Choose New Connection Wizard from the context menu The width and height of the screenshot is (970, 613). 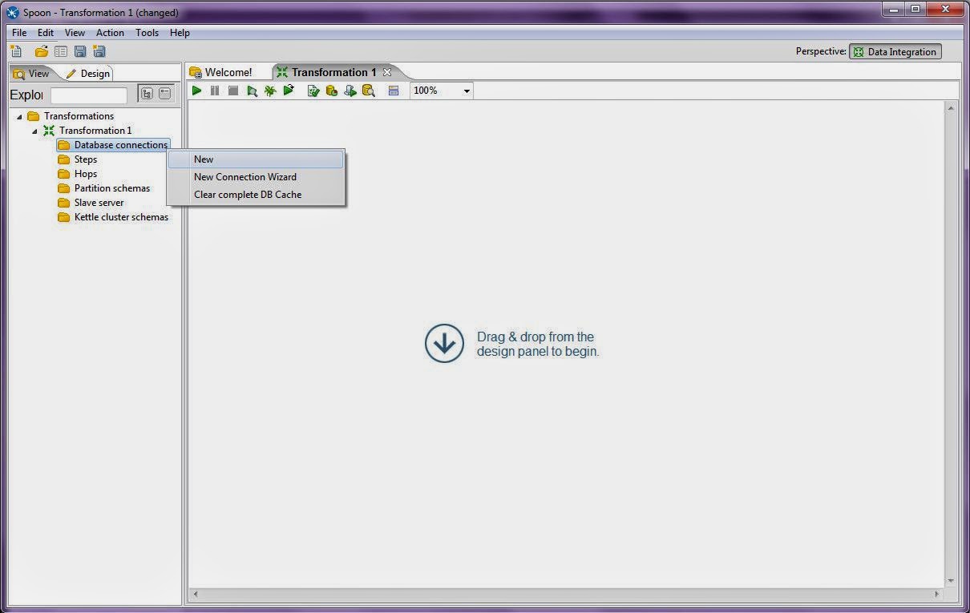point(245,176)
